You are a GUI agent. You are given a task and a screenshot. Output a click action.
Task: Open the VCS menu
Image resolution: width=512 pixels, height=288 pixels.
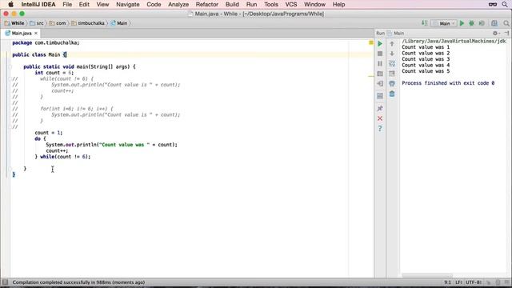click(x=291, y=5)
